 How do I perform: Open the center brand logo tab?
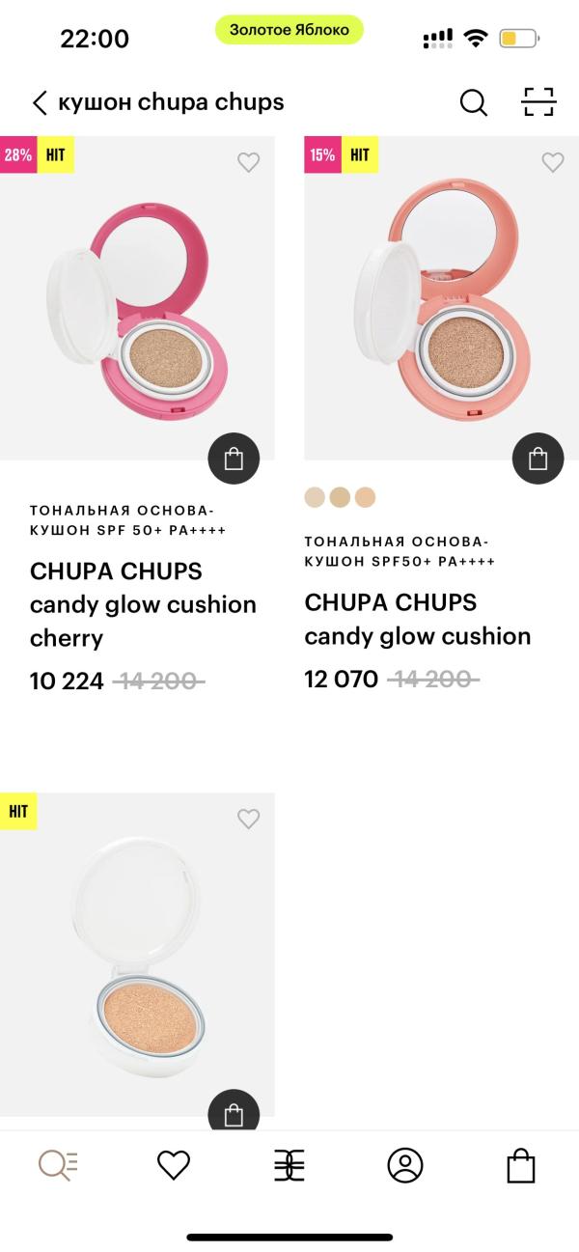(289, 1165)
